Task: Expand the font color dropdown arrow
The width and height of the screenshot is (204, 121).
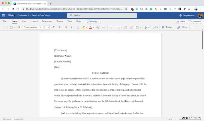Action: point(94,27)
